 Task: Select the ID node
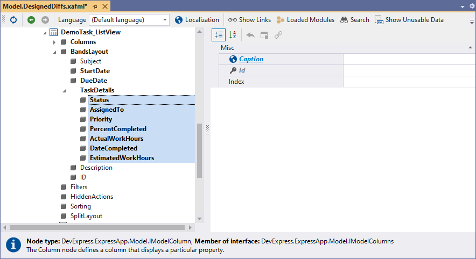pos(83,177)
